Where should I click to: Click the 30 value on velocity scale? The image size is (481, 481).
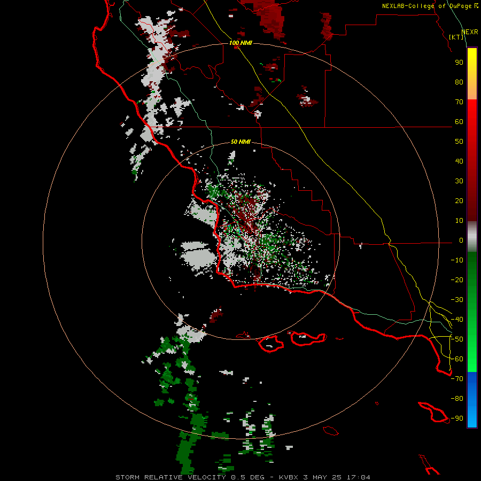tap(459, 181)
